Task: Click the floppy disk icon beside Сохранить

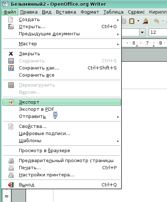Action: point(11,61)
